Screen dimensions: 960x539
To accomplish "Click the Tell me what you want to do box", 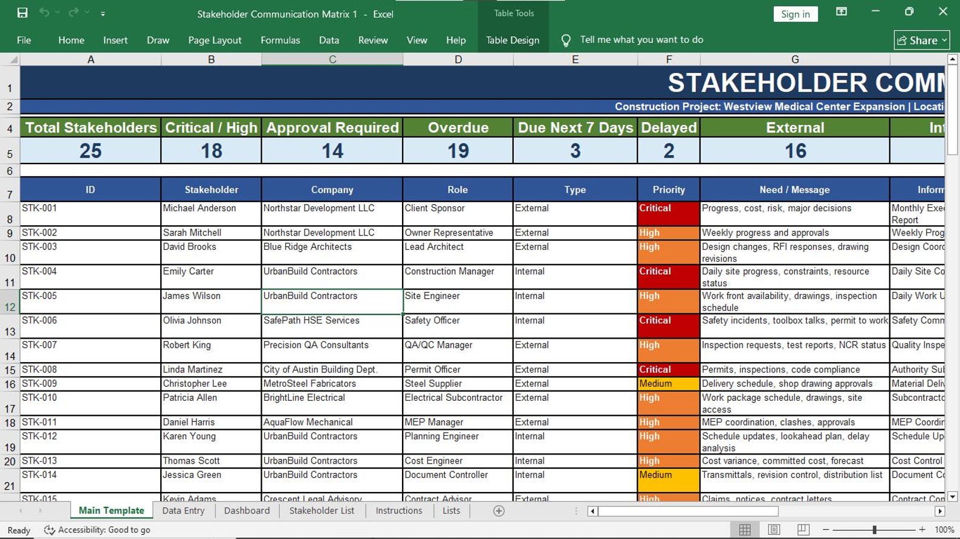I will (641, 40).
